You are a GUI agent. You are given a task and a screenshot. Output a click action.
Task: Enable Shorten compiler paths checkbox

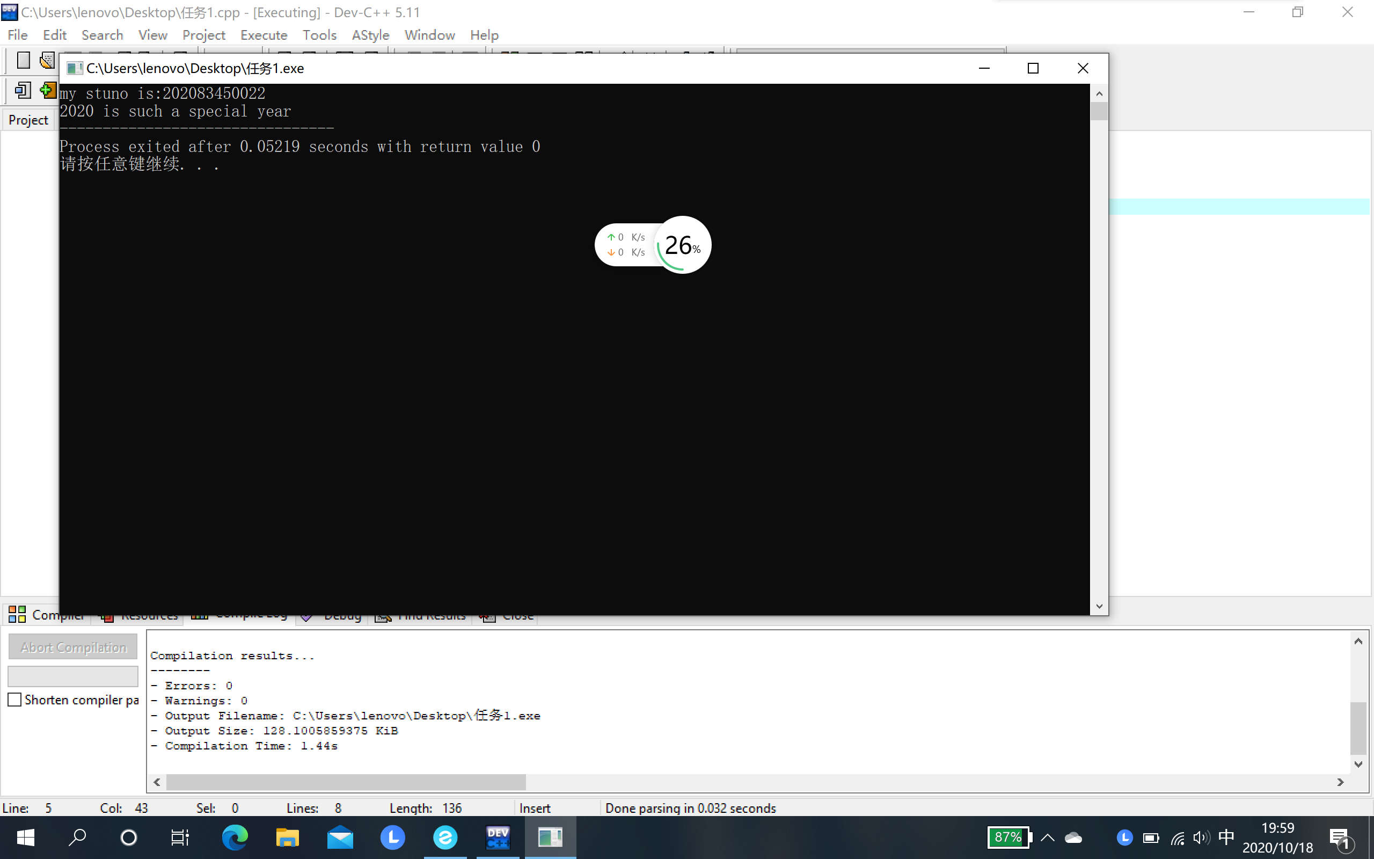coord(15,700)
